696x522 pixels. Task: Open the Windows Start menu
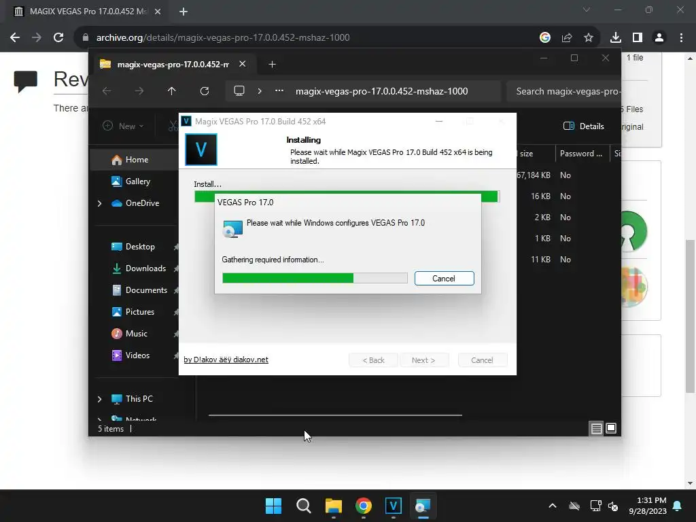point(273,506)
